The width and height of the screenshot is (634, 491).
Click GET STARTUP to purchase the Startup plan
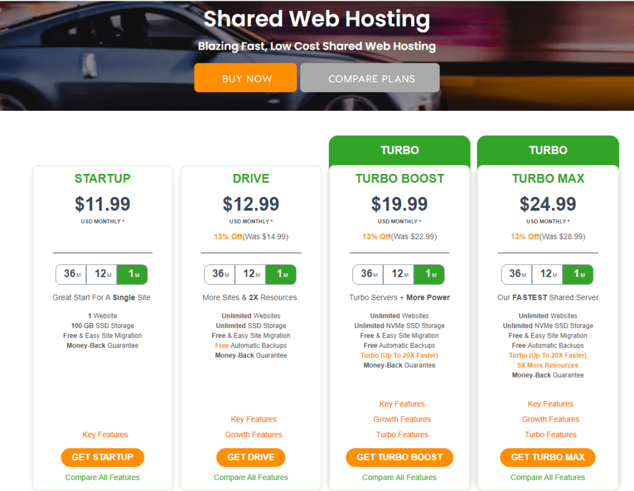pyautogui.click(x=102, y=457)
